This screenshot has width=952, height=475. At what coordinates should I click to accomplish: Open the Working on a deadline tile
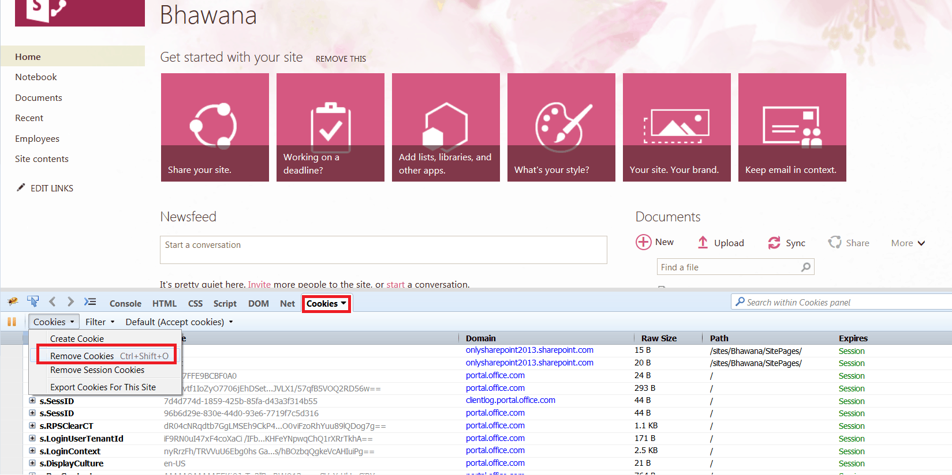[x=330, y=127]
